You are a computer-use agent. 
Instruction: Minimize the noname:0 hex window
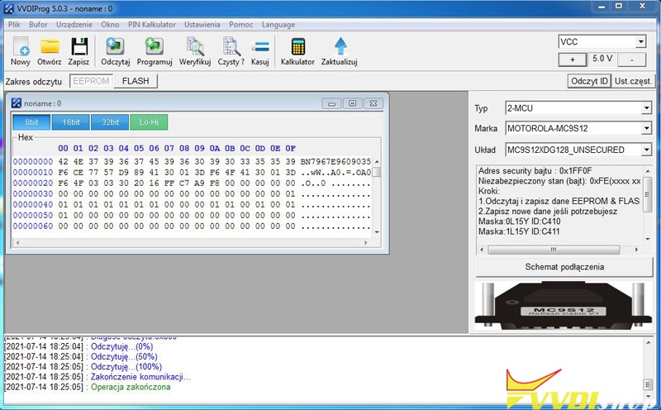pos(332,103)
